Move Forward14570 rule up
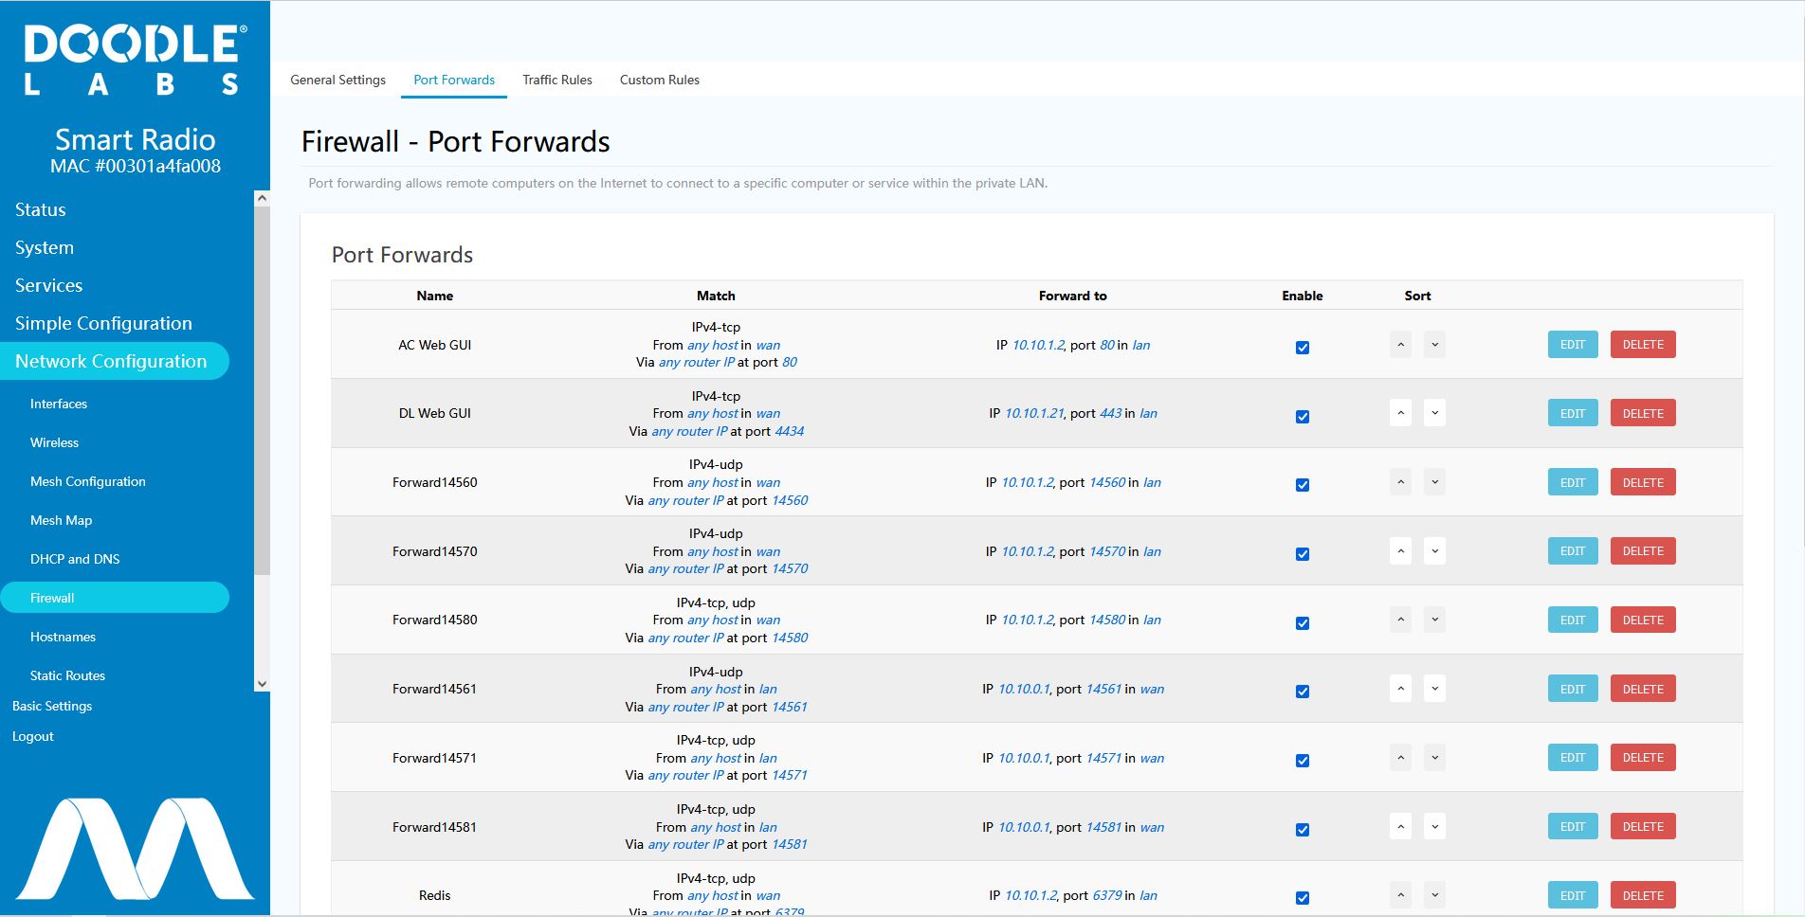Screen dimensions: 1805x917 (1400, 551)
